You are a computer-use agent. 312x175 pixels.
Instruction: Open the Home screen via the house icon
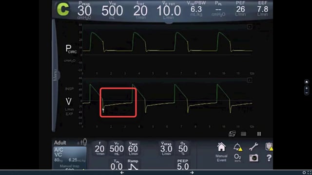click(x=221, y=147)
